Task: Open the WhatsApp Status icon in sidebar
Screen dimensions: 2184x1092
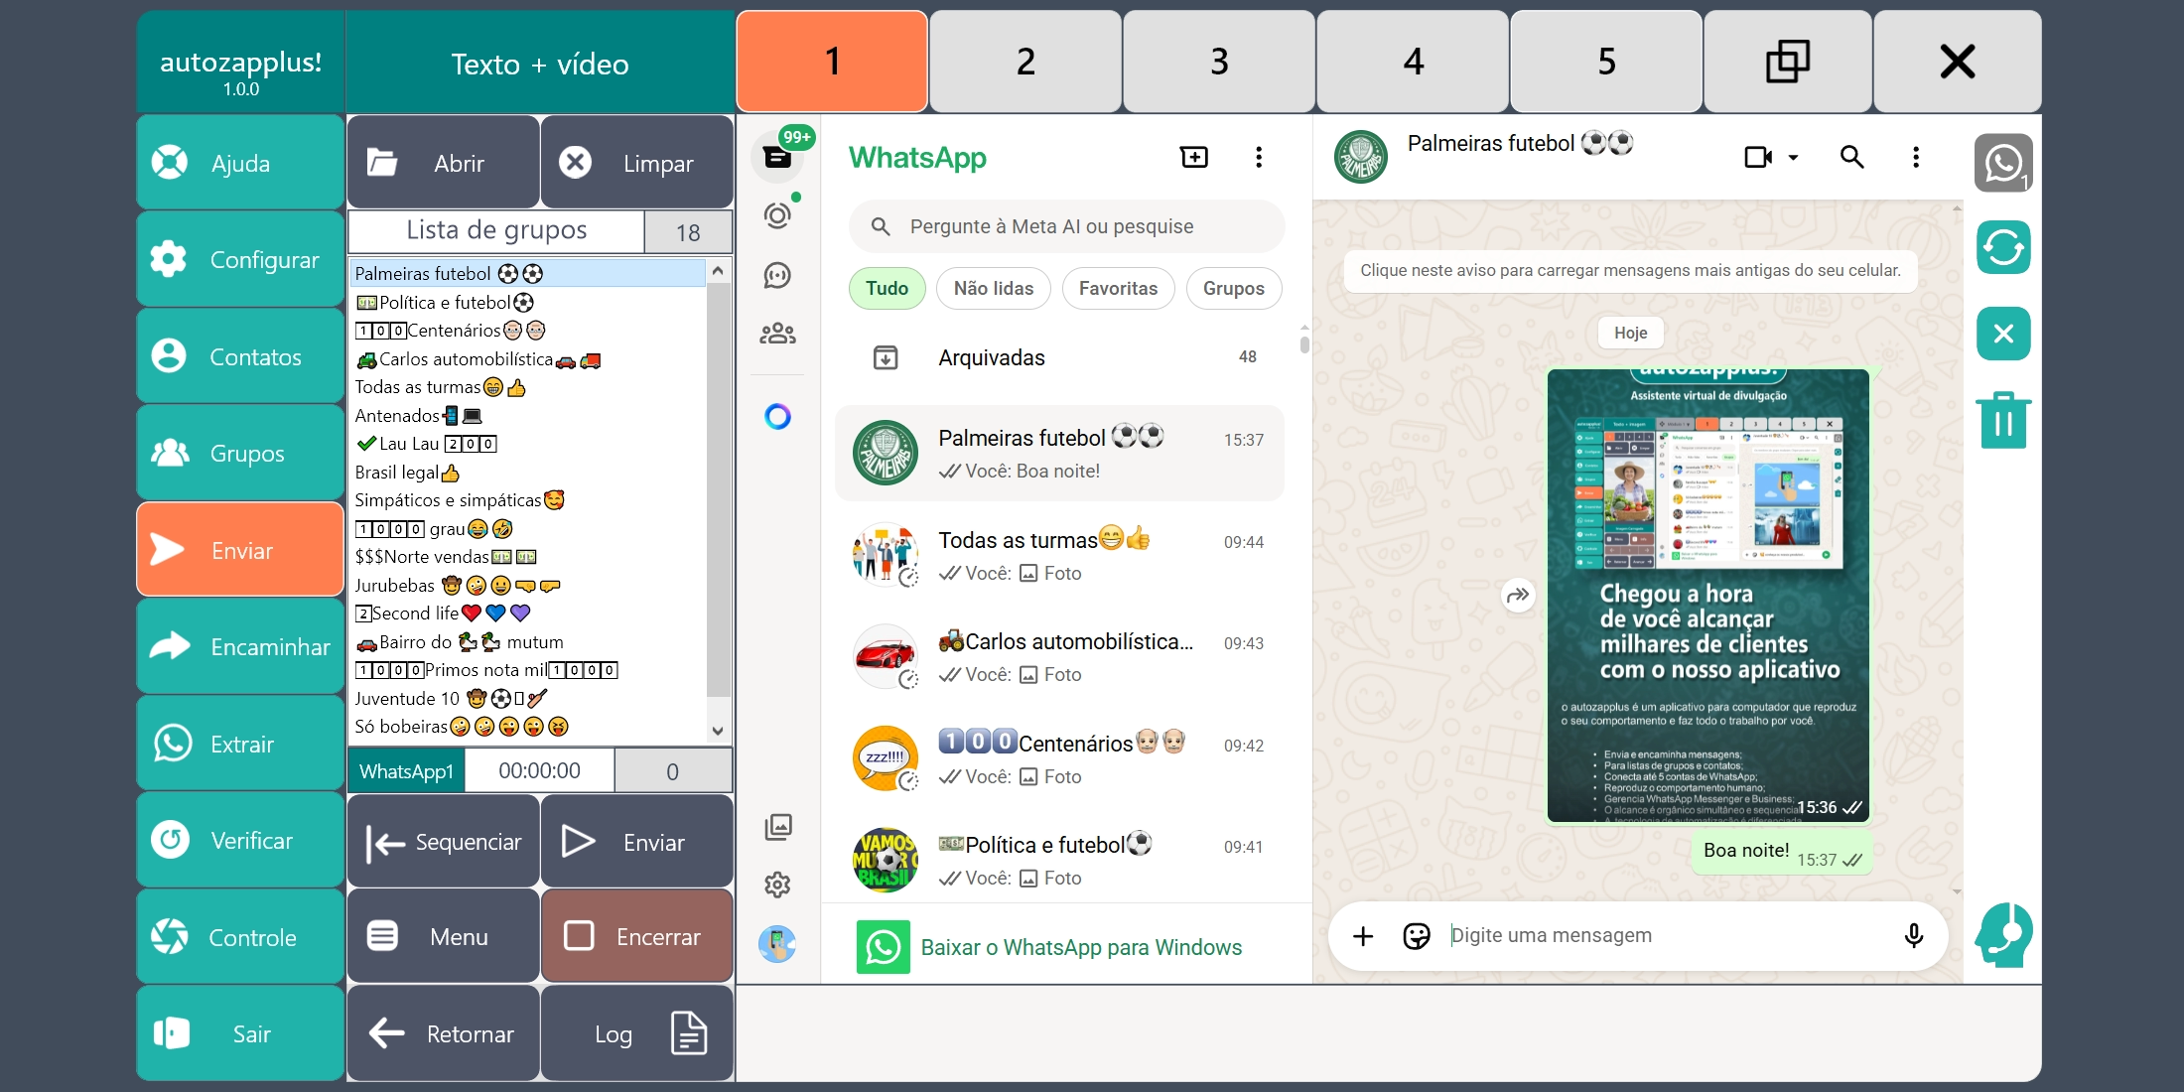Action: click(x=777, y=215)
